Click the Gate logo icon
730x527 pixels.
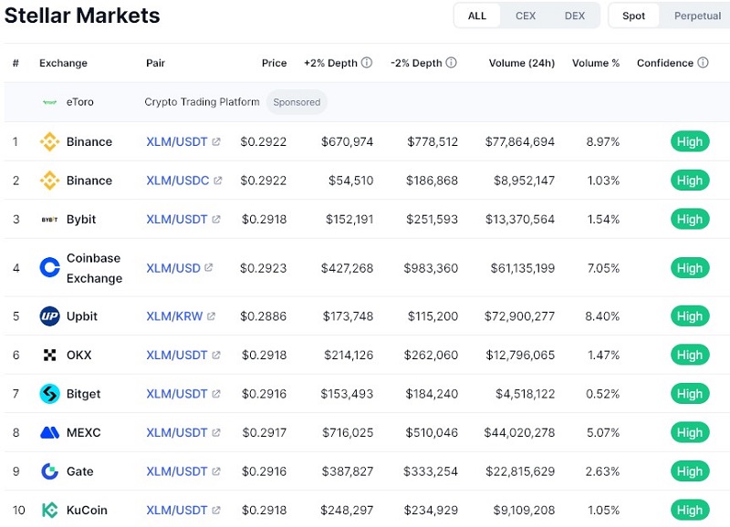50,471
